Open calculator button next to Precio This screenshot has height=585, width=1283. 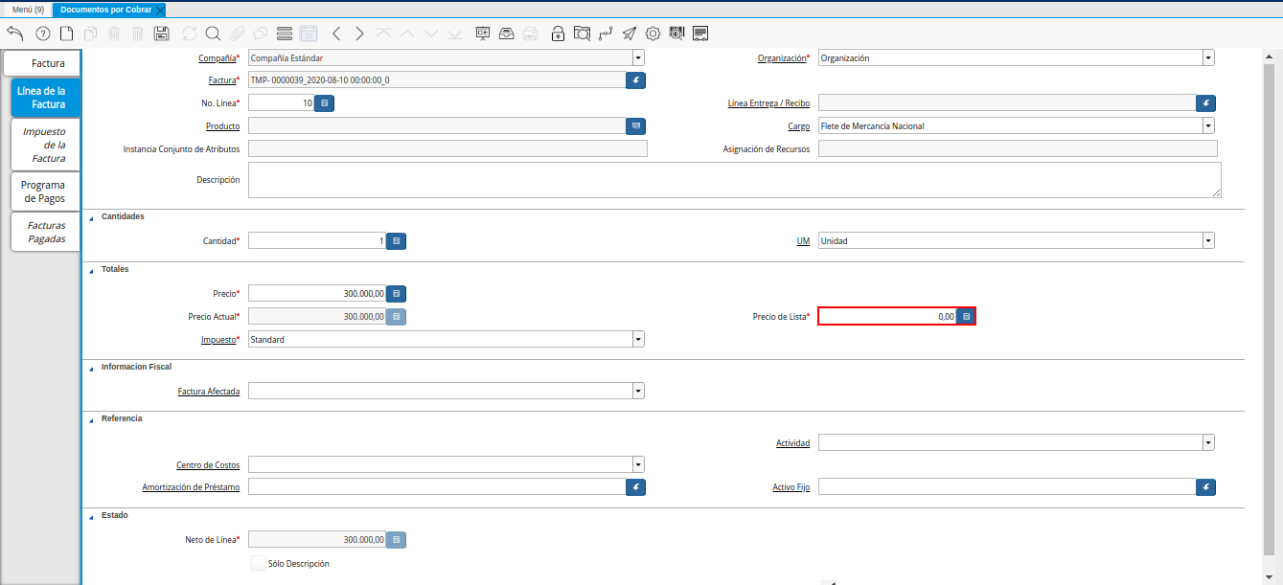[397, 294]
